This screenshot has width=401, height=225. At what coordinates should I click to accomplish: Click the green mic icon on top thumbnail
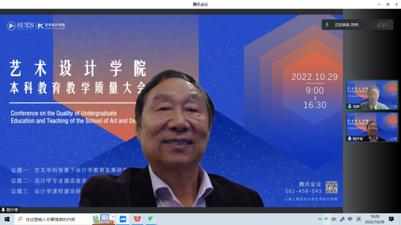click(349, 107)
